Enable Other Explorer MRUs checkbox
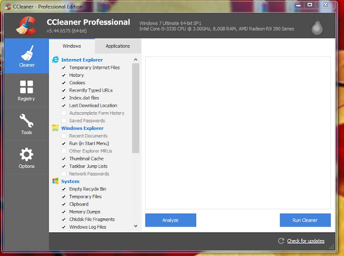The width and height of the screenshot is (344, 256). 63,151
